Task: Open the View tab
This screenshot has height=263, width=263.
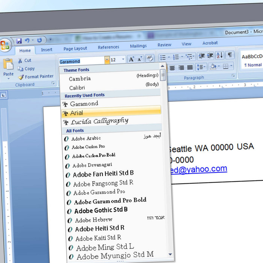Action: [186, 44]
